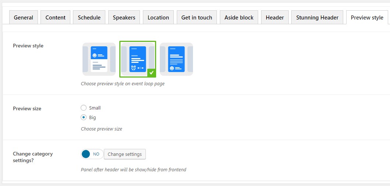Open the General tab
The width and height of the screenshot is (390, 186).
click(x=24, y=18)
